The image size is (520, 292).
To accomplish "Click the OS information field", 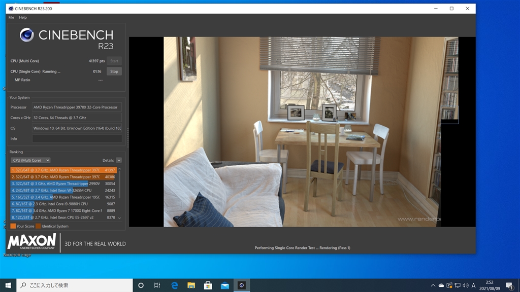I will (x=77, y=128).
